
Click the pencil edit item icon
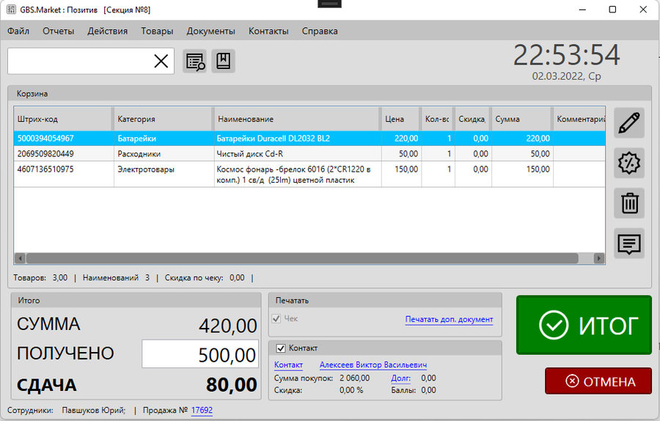tap(629, 123)
